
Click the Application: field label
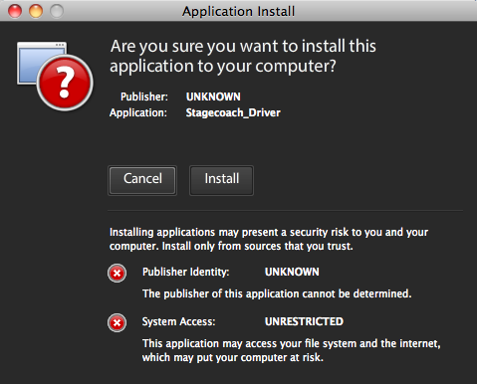pyautogui.click(x=138, y=112)
